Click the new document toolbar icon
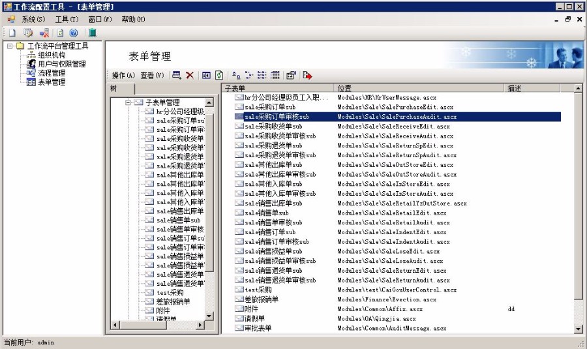 coord(12,33)
